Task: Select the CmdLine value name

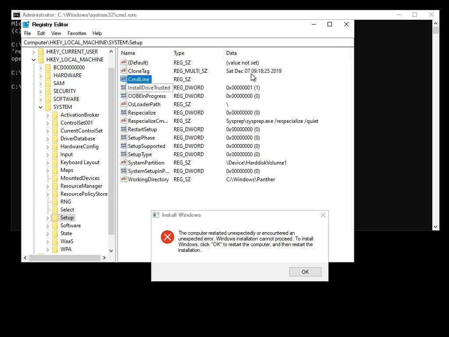Action: (139, 79)
